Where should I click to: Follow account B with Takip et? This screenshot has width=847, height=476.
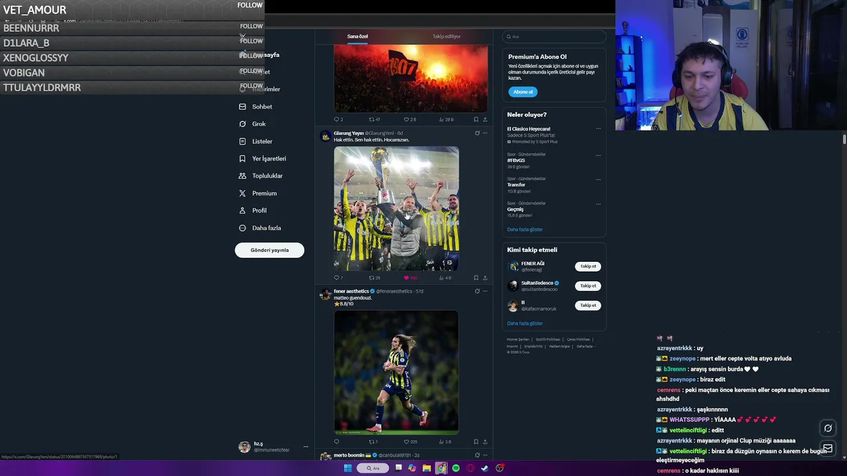click(588, 305)
